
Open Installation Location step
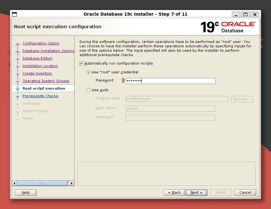click(x=40, y=66)
